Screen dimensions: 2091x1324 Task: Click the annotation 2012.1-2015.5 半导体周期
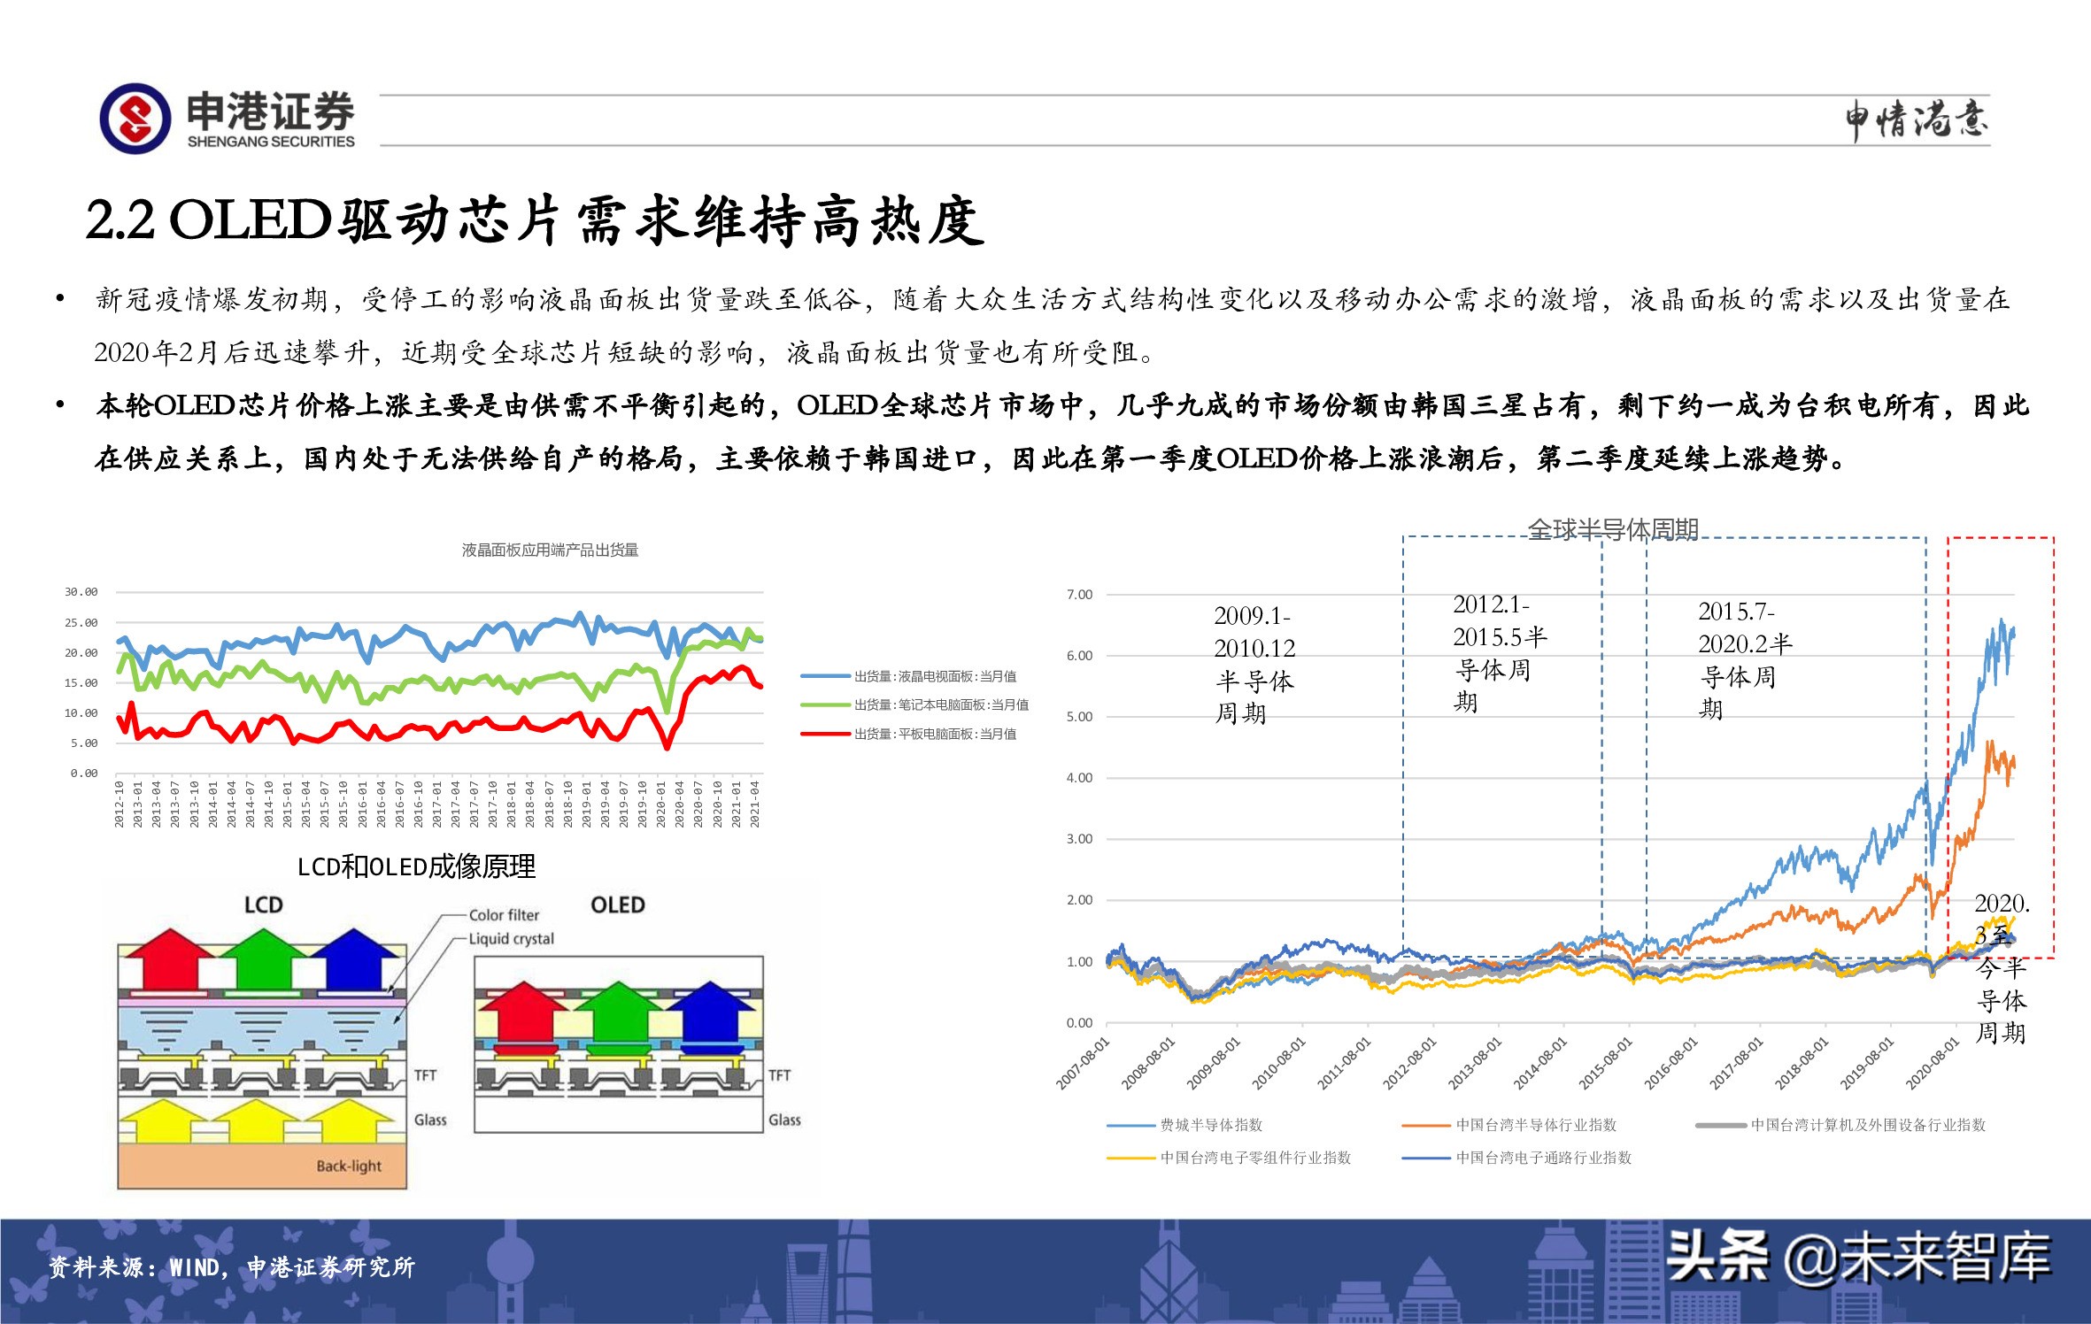point(1499,653)
